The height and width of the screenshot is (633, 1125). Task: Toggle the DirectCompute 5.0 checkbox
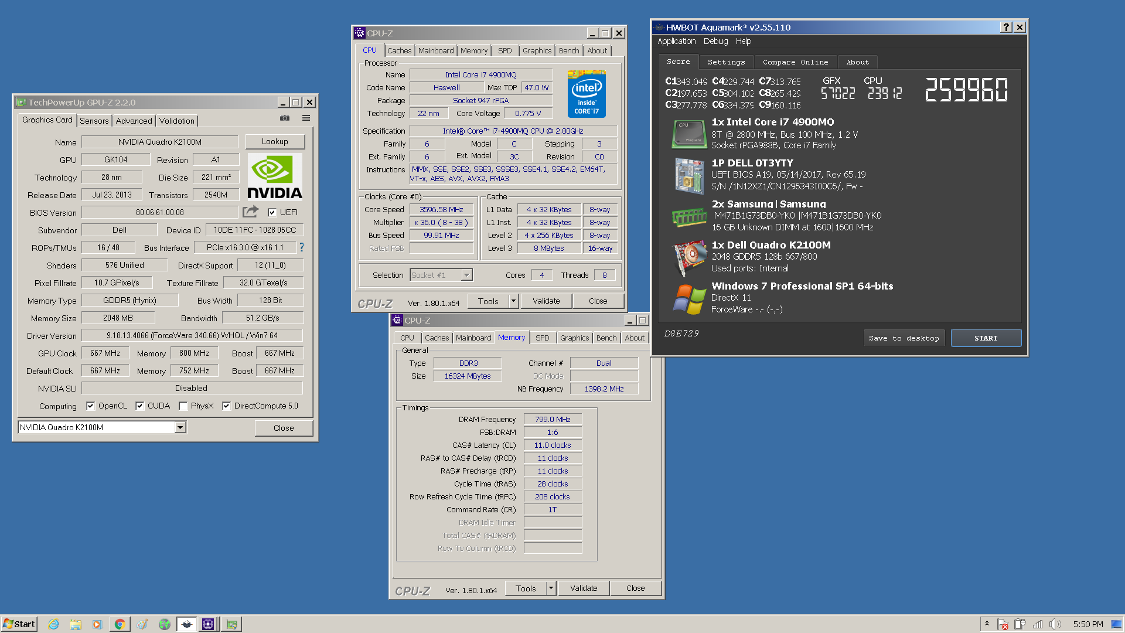tap(226, 406)
